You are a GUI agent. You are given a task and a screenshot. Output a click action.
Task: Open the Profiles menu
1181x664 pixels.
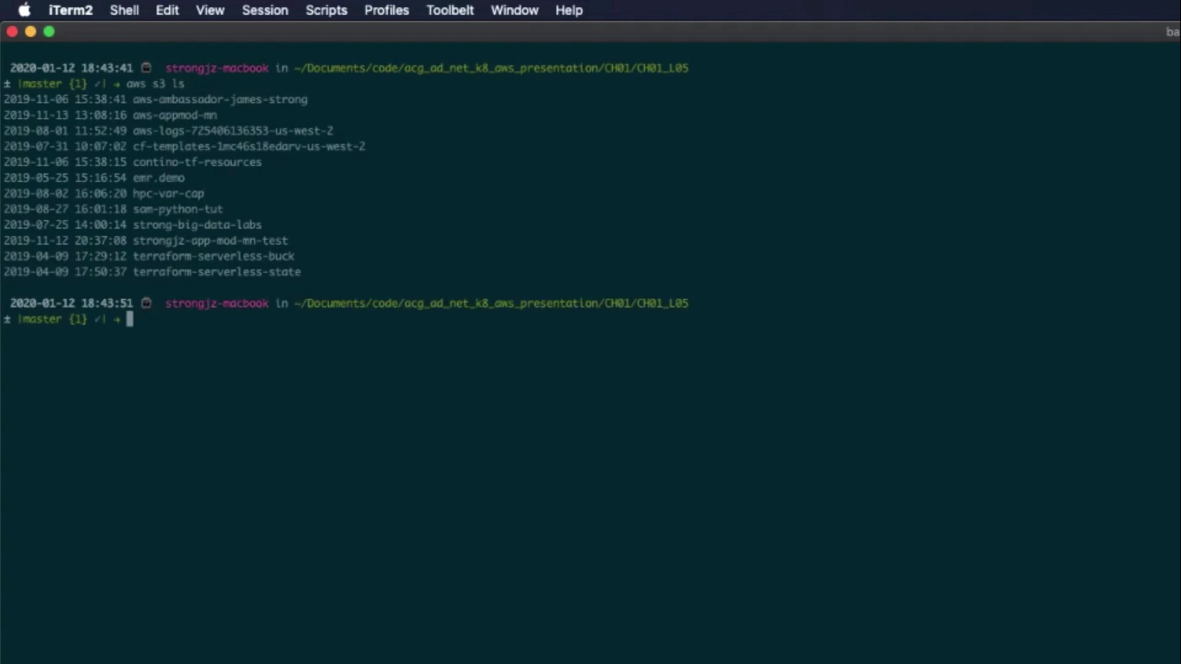[386, 10]
